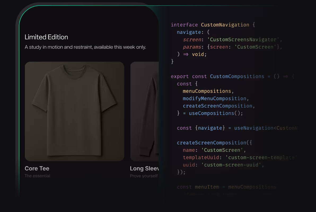Click 'createScreenComposition,' destructured variable line

point(219,106)
